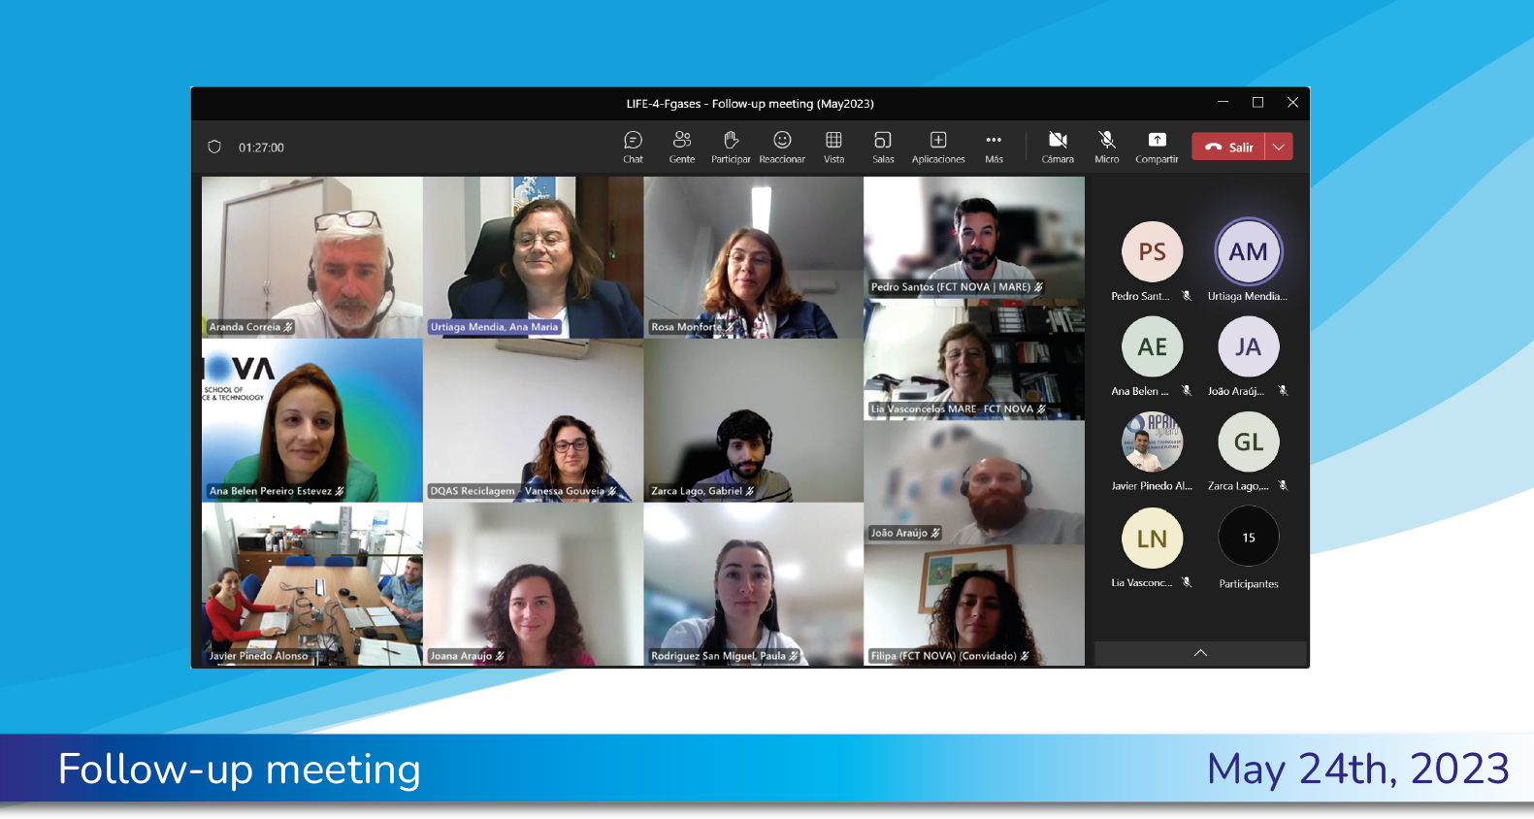
Task: Select Lia Vasconcelos MARE video tile
Action: point(974,360)
